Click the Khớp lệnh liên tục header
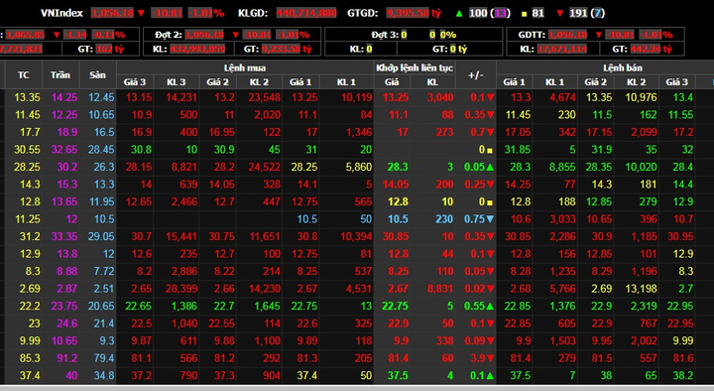Viewport: 714px width, 391px height. [415, 67]
